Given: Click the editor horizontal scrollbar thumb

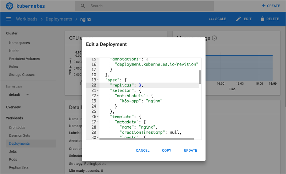Looking at the screenshot, I should pyautogui.click(x=146, y=139).
